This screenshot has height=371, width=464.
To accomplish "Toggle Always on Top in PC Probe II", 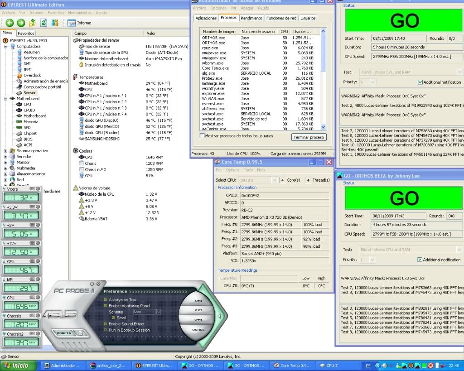I will point(105,299).
